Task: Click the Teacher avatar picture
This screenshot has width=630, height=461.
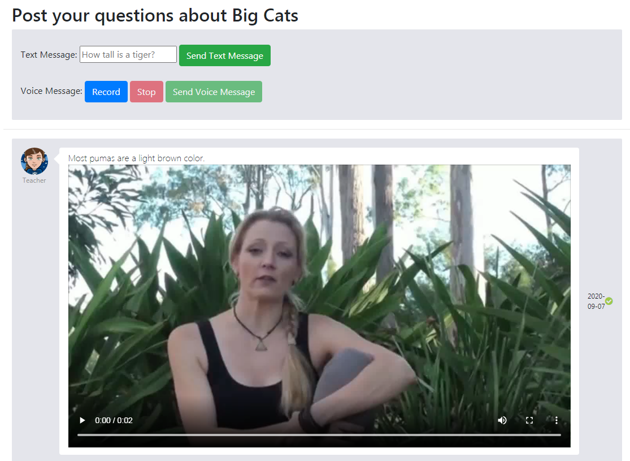Action: pyautogui.click(x=34, y=161)
